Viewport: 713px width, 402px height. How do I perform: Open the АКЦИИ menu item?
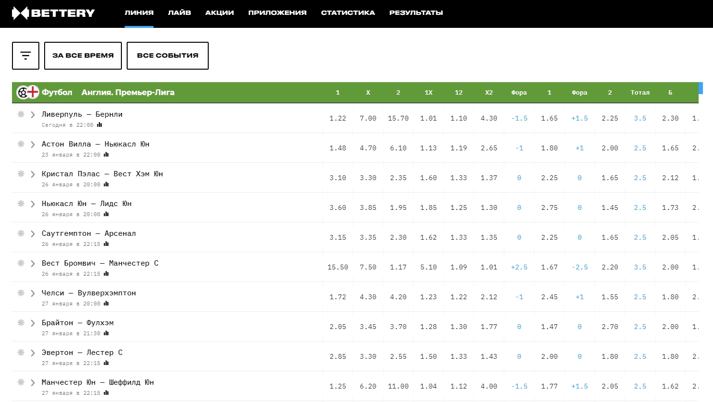(220, 13)
